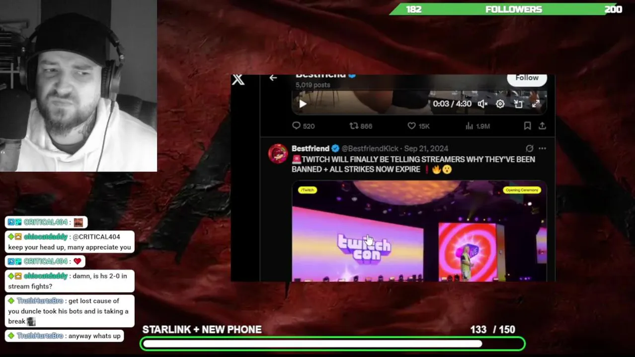Click the 5,019 posts count
This screenshot has width=635, height=357.
(x=313, y=85)
